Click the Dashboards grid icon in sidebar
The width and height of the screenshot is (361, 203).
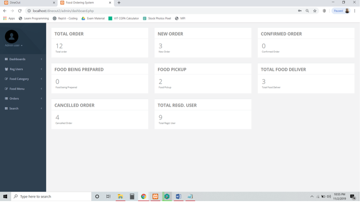coord(6,59)
